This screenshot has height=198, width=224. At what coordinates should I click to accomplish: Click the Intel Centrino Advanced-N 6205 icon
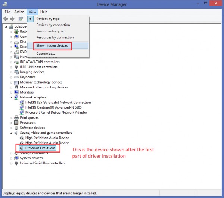pyautogui.click(x=22, y=107)
